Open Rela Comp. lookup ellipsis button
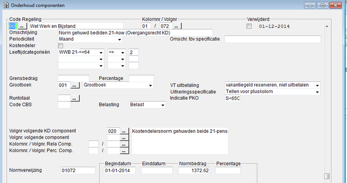347x183 pixels. point(124,144)
